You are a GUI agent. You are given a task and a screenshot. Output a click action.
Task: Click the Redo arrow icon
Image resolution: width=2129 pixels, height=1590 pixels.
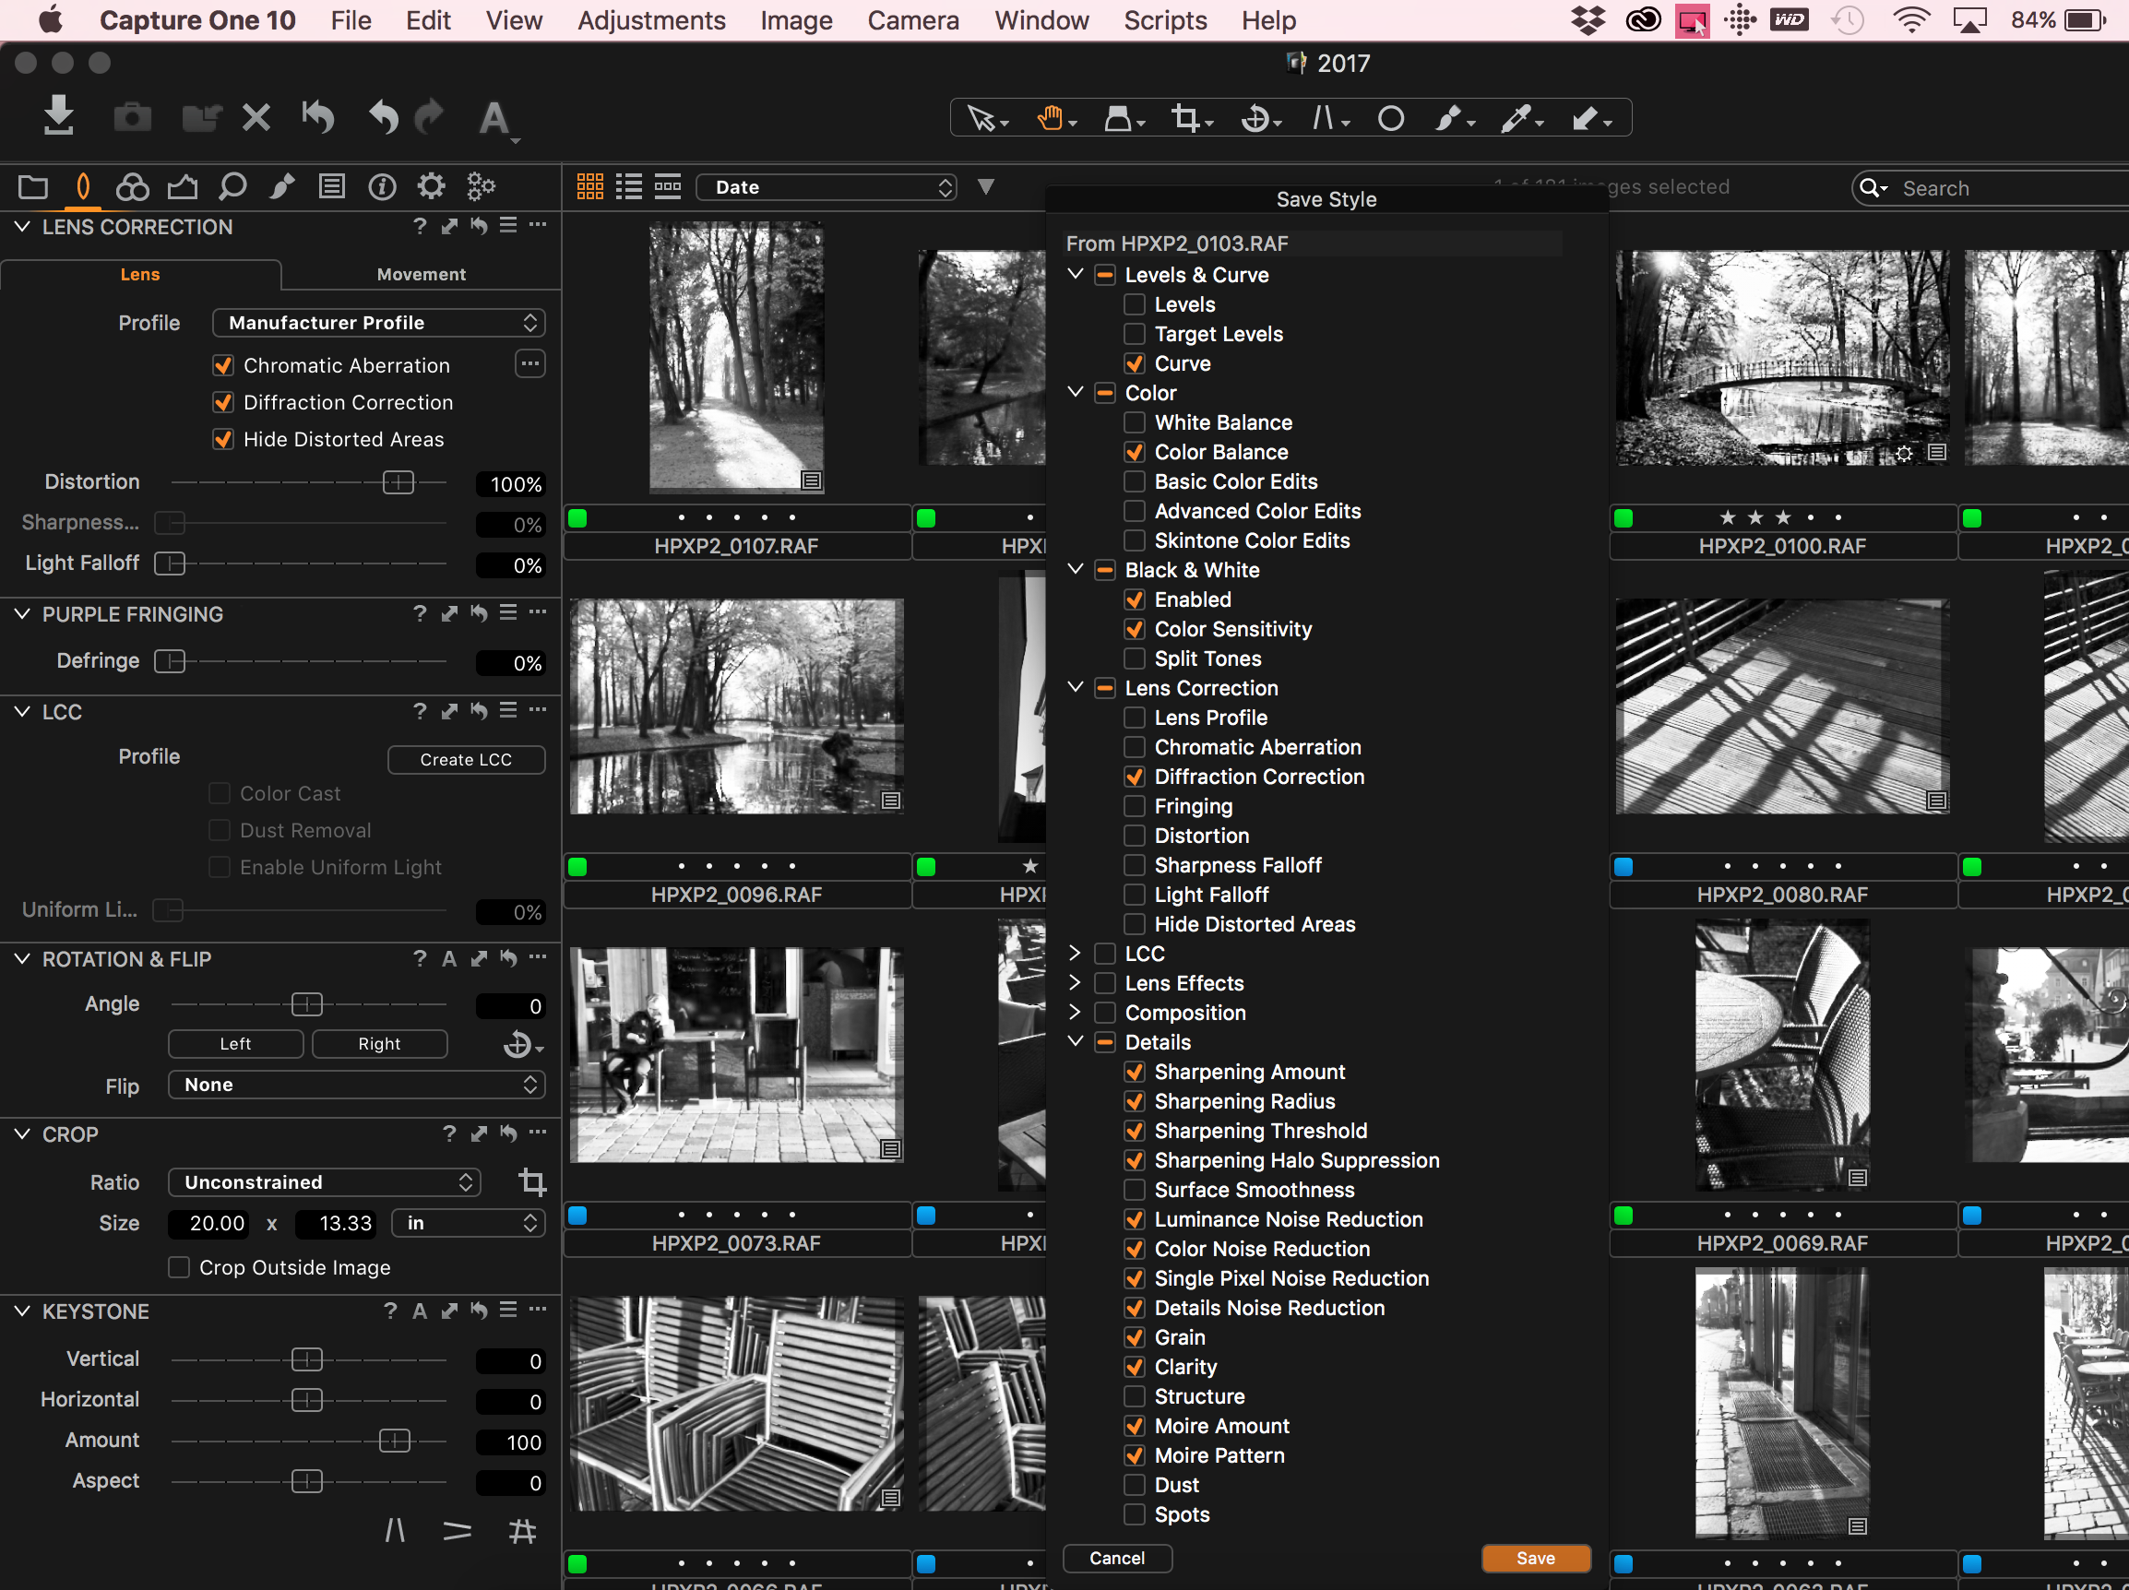429,117
